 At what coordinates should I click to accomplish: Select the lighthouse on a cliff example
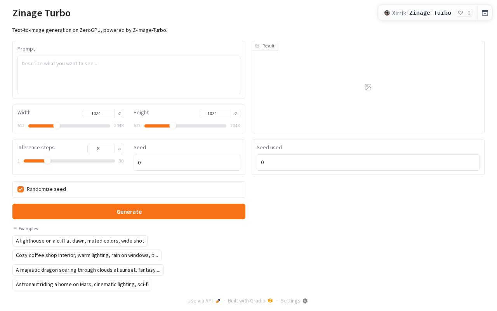pos(80,241)
